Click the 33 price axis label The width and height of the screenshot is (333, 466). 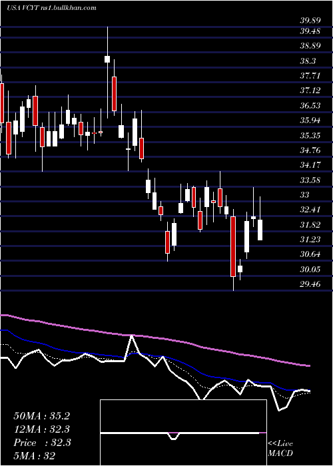[305, 195]
